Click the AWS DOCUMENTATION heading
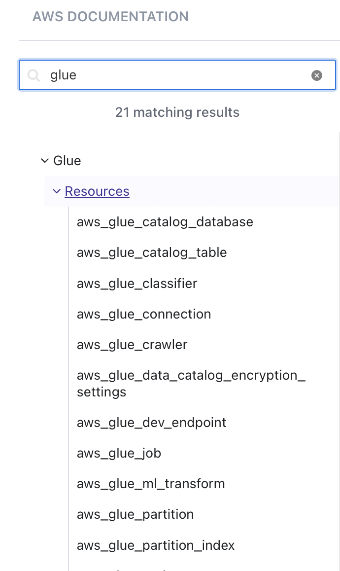The height and width of the screenshot is (571, 340). [111, 17]
